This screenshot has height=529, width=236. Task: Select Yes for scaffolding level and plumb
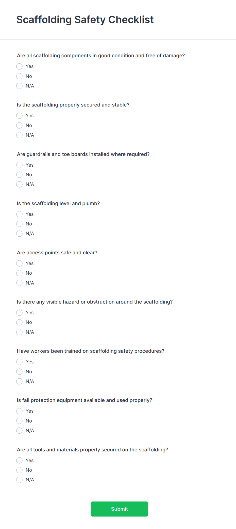tap(20, 214)
